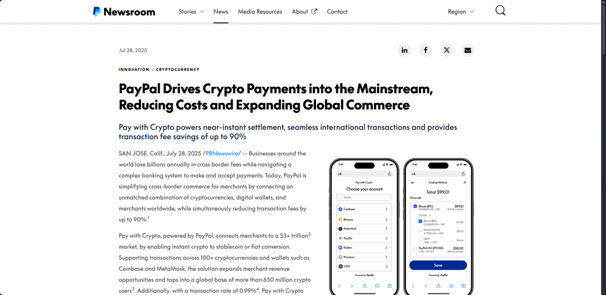The width and height of the screenshot is (606, 295).
Task: Open the About navigation item
Action: click(x=300, y=12)
